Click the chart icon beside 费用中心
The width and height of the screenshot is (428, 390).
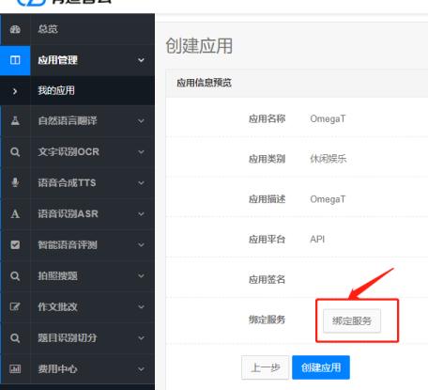pyautogui.click(x=15, y=368)
